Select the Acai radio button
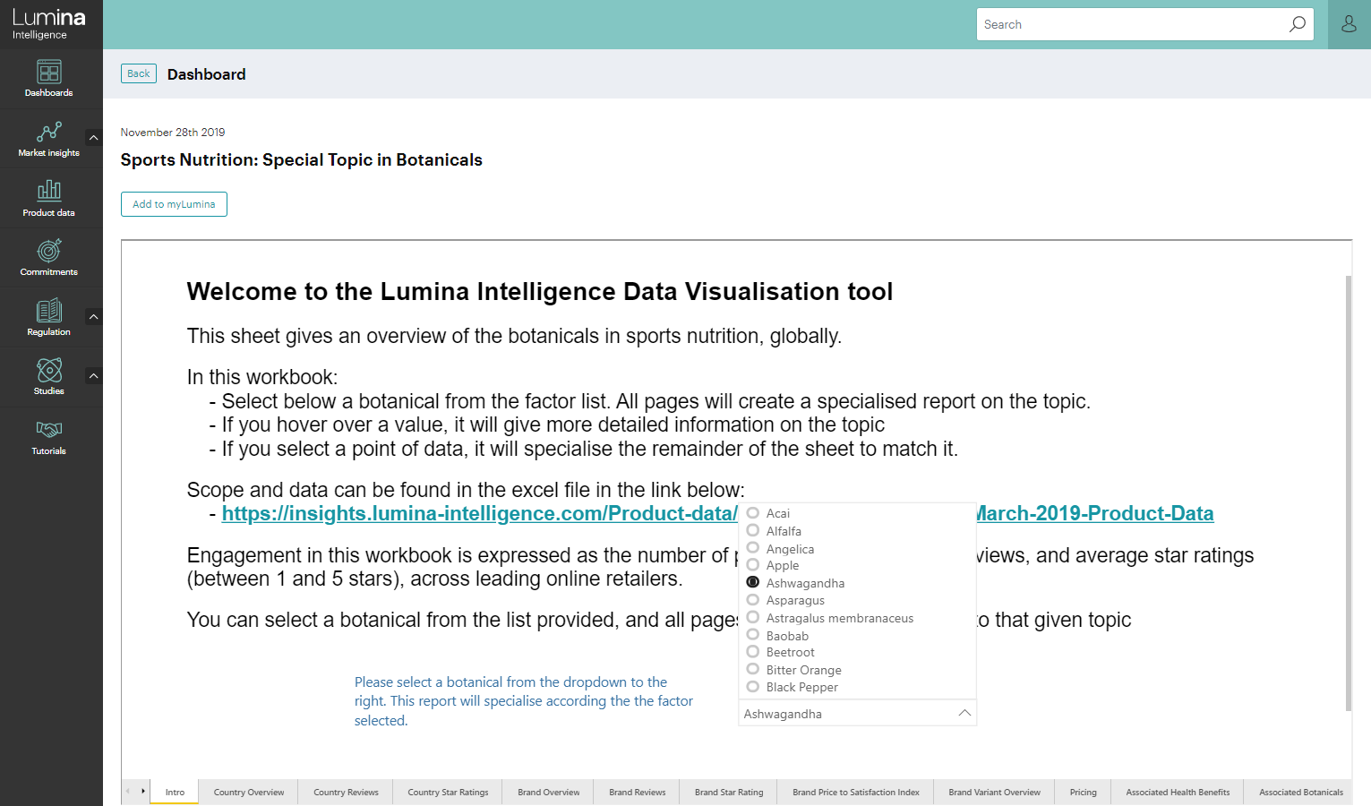This screenshot has height=806, width=1371. click(753, 513)
